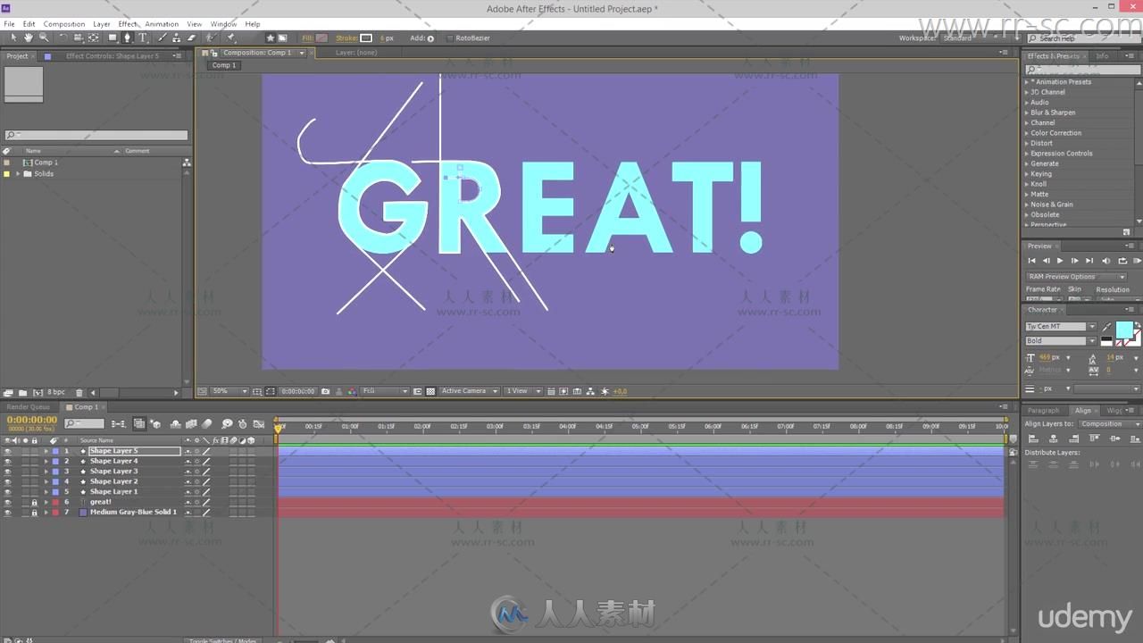Click Align horizontal center icon
Screen dimensions: 1143x643
1053,438
